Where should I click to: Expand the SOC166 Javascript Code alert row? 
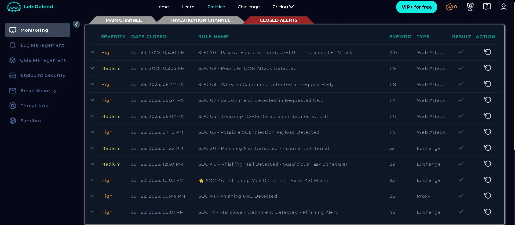point(92,116)
